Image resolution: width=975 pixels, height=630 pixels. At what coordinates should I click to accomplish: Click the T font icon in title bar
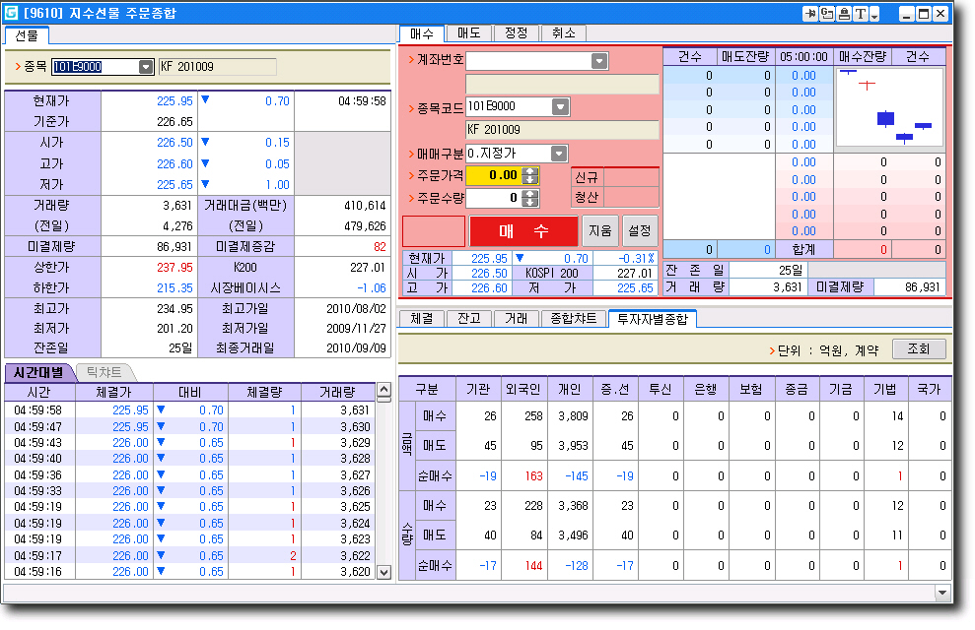pyautogui.click(x=861, y=14)
